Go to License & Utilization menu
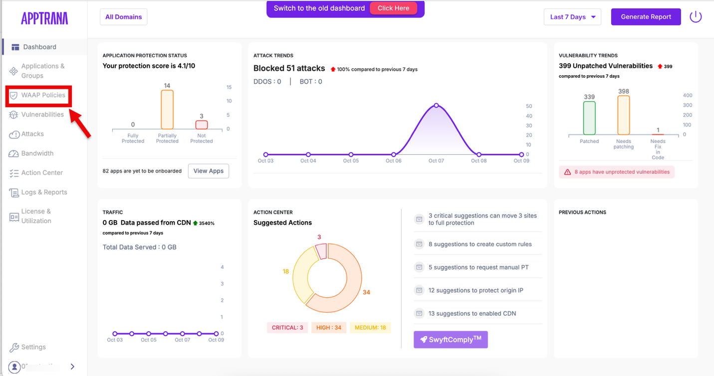The height and width of the screenshot is (376, 714). (x=36, y=216)
